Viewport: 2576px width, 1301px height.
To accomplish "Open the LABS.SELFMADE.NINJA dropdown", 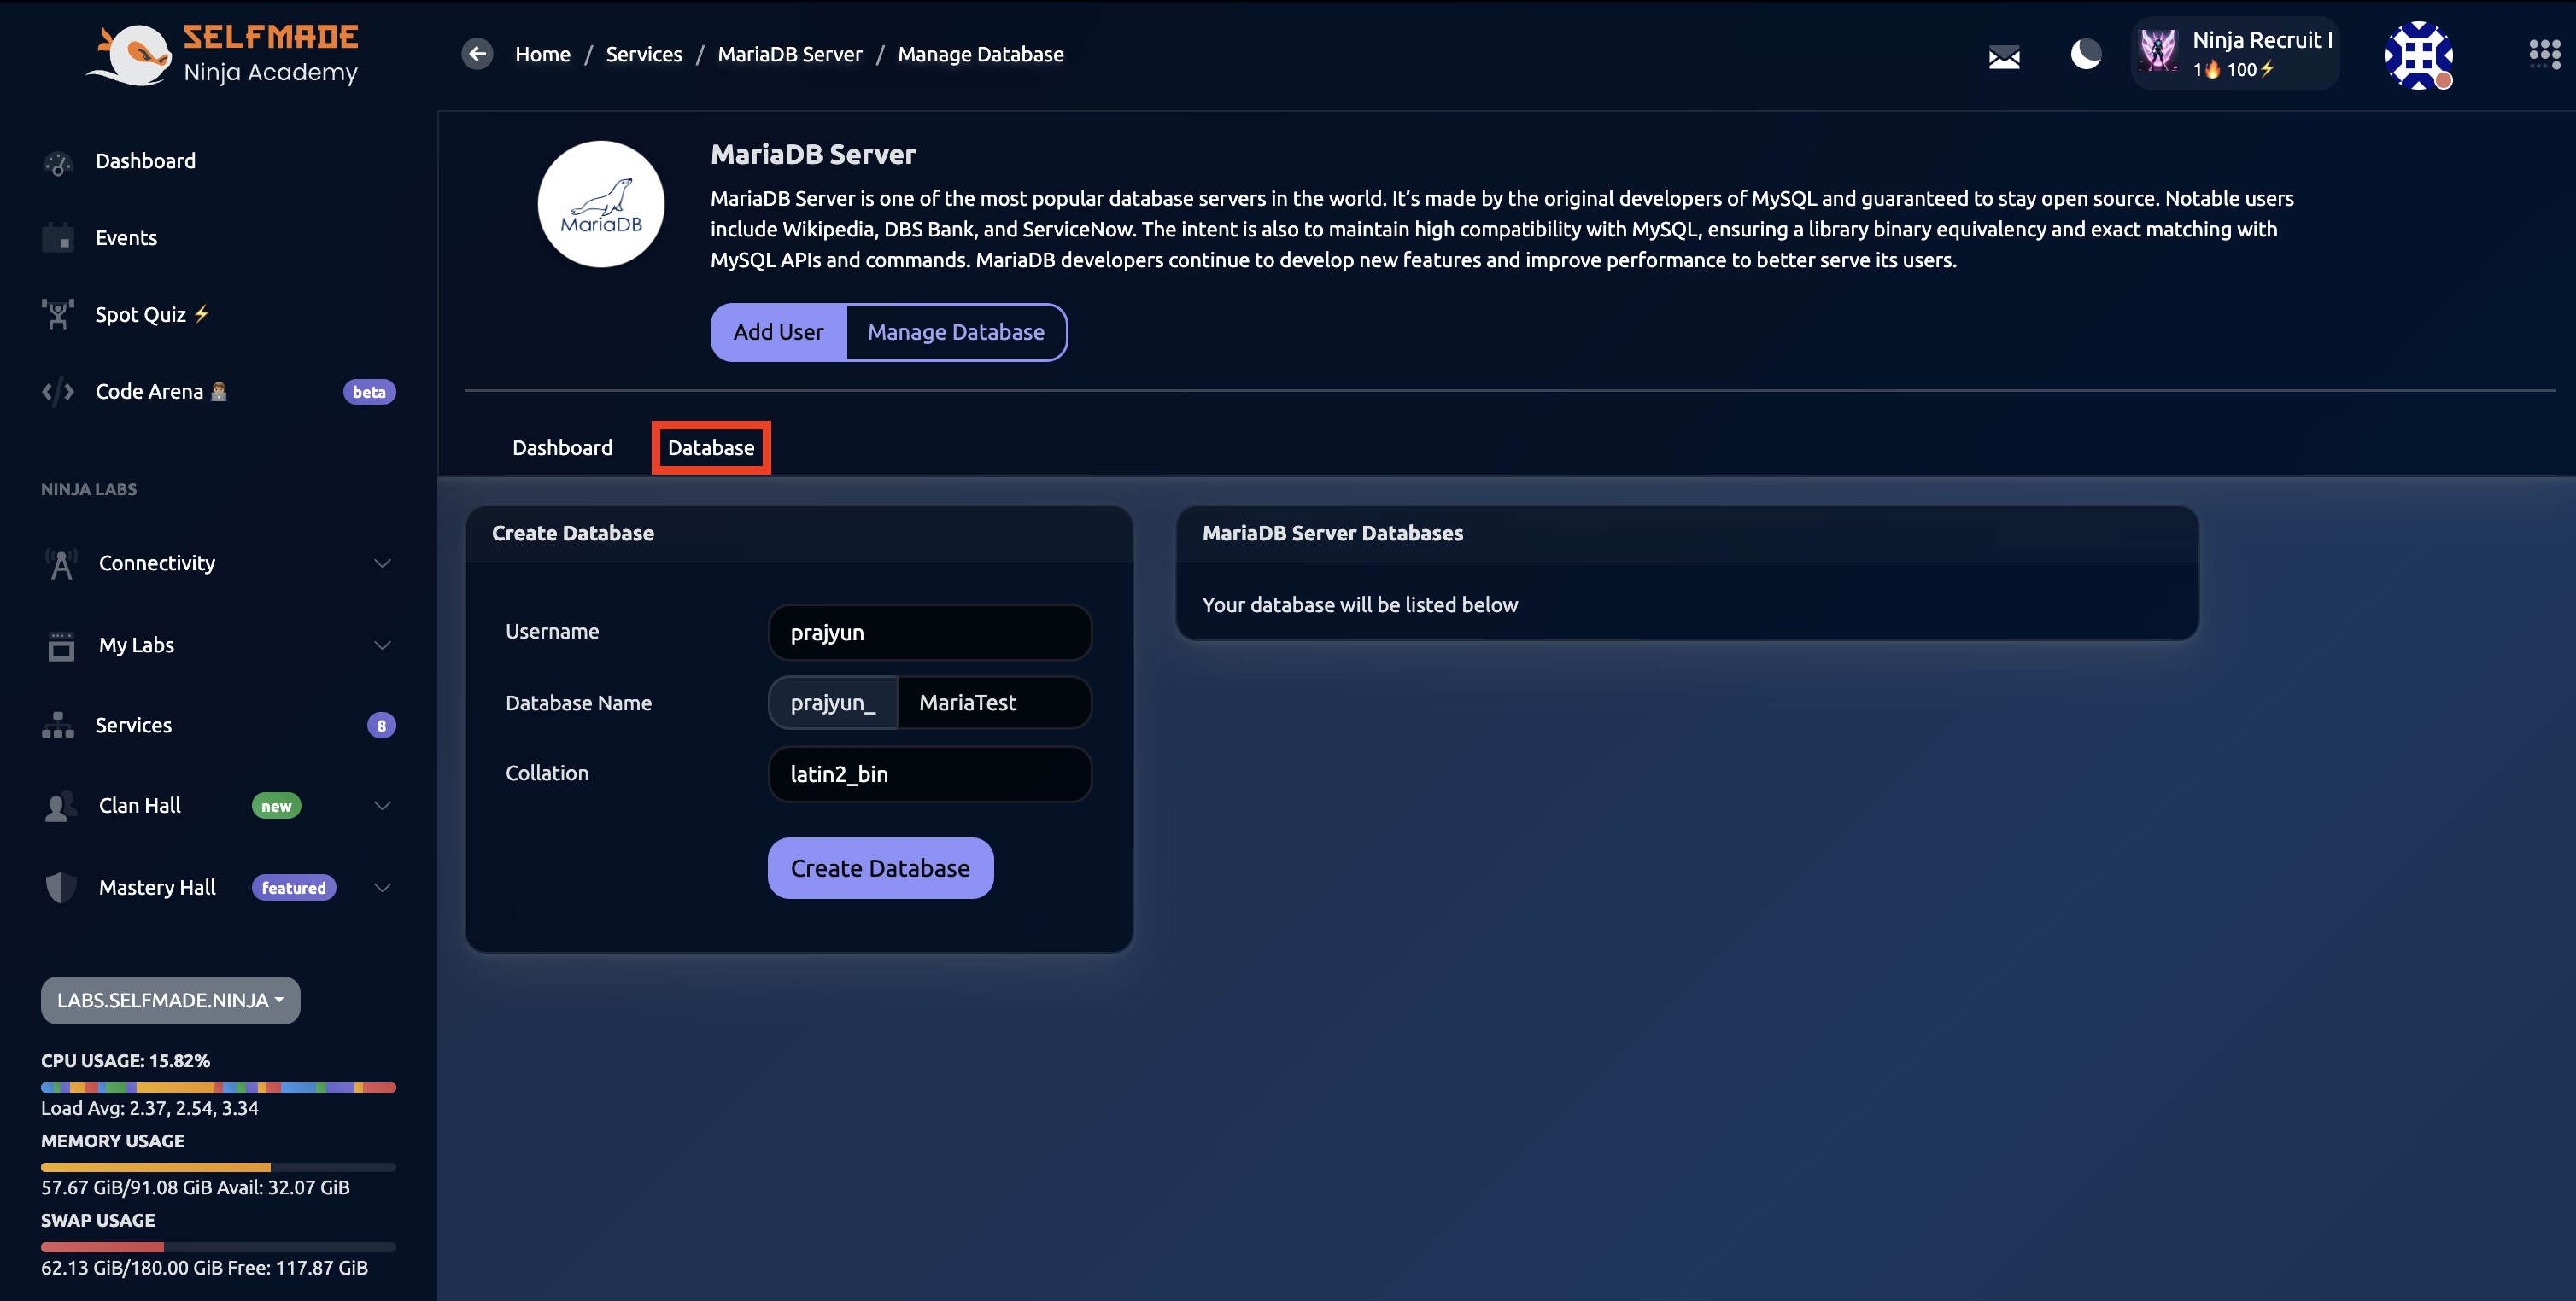I will [x=170, y=1001].
